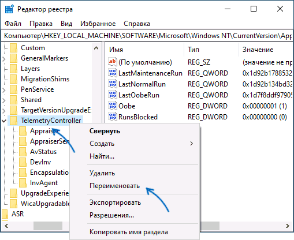Open the Создать submenu arrow
294x240 pixels.
(x=191, y=144)
